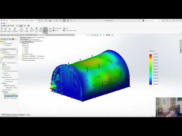Click Include Image for Report
The width and height of the screenshot is (182, 136).
(70, 31)
